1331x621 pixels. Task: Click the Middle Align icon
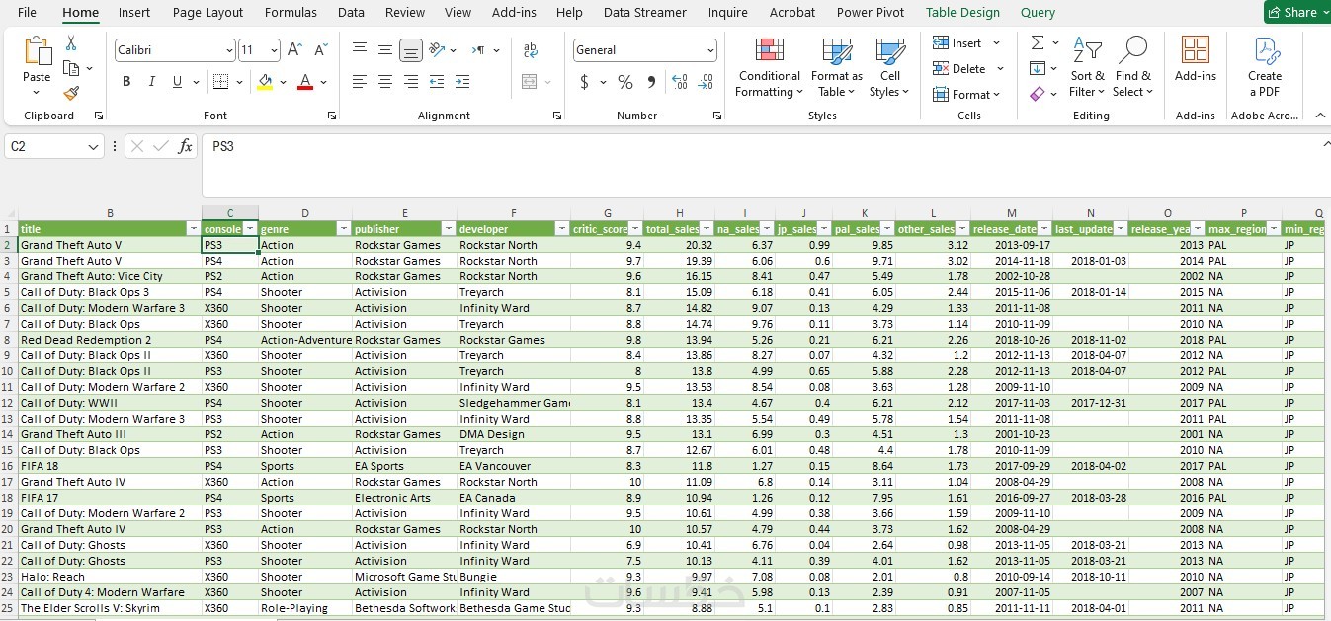pos(385,49)
